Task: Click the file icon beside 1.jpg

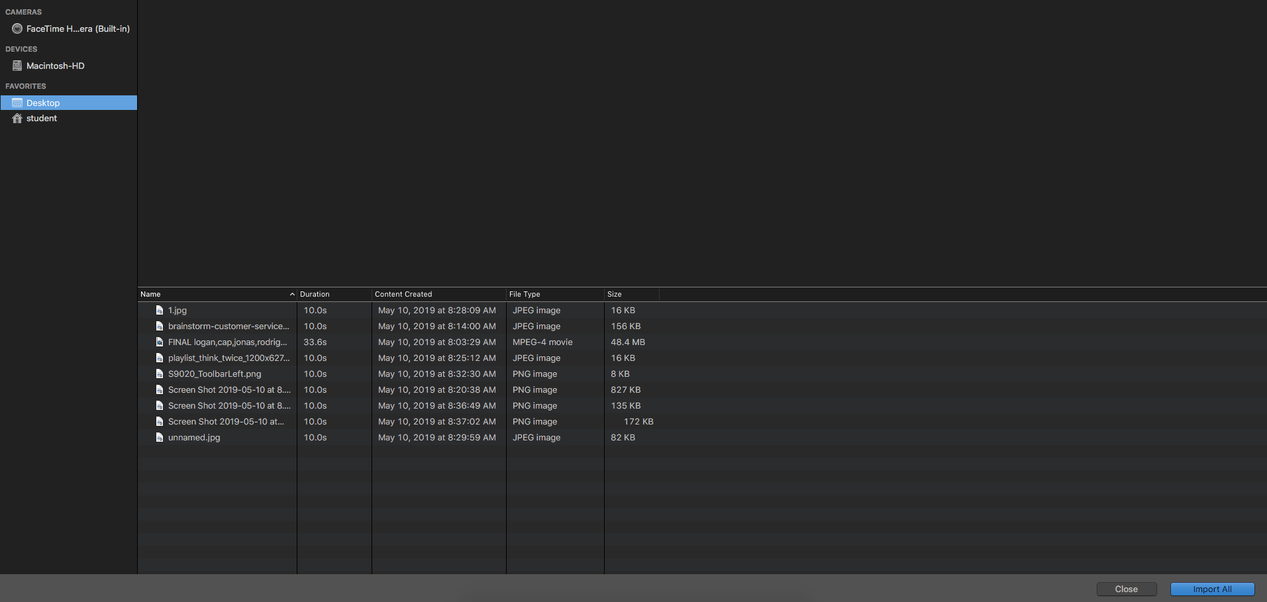Action: (160, 310)
